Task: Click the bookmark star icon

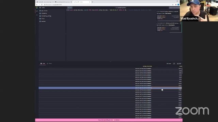Action: pos(173,5)
